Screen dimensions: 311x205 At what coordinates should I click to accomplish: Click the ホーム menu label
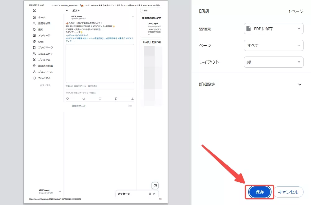pyautogui.click(x=42, y=17)
